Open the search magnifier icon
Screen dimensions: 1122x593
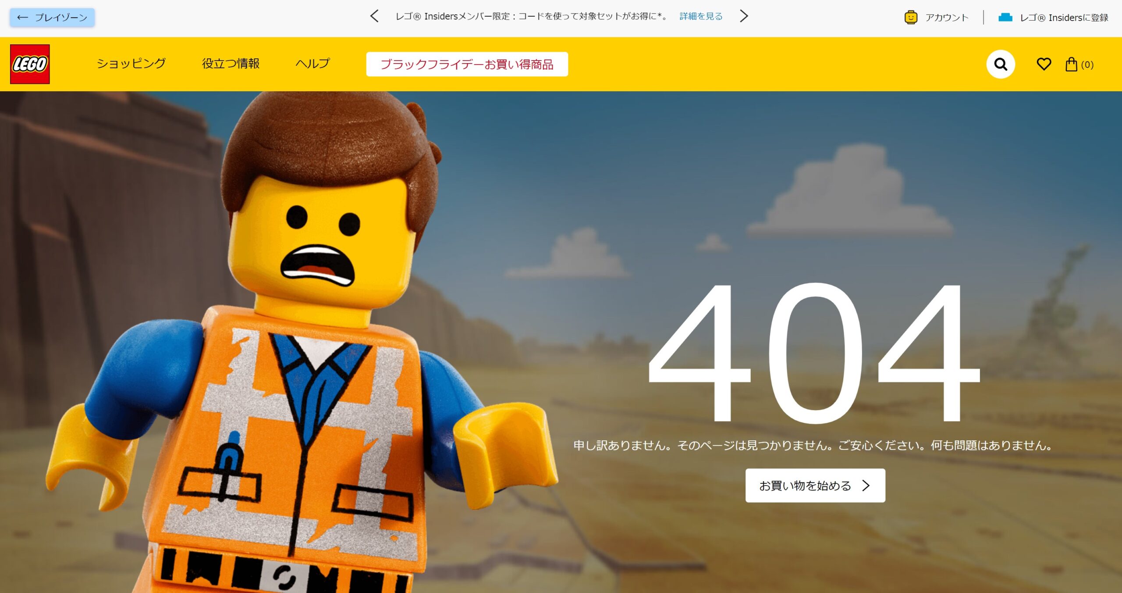(1001, 64)
